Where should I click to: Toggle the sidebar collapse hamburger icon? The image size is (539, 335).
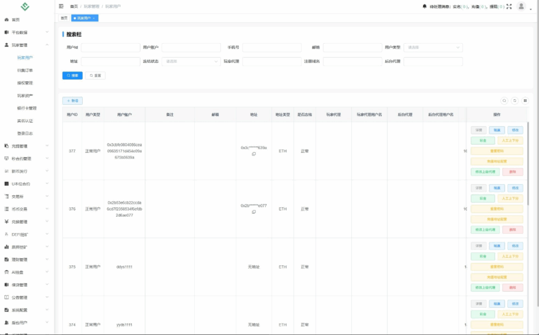click(61, 6)
